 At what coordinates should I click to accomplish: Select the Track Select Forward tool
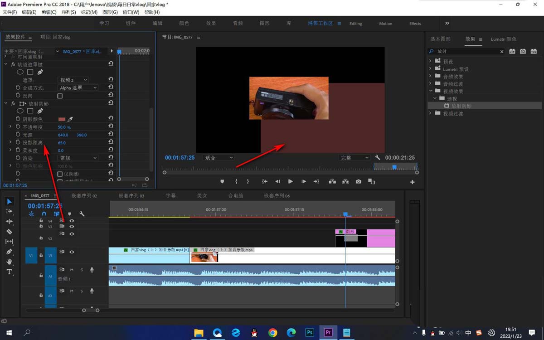click(9, 212)
